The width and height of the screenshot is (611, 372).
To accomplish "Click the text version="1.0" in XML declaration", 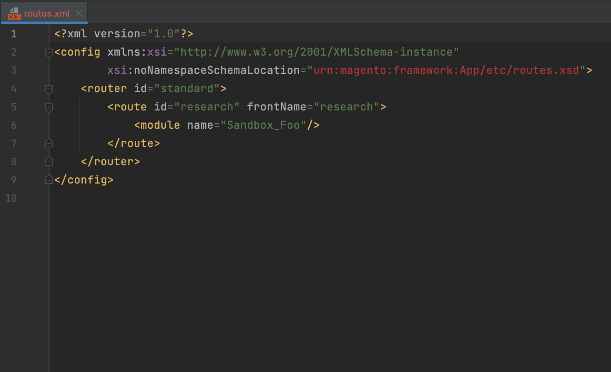I will click(137, 34).
